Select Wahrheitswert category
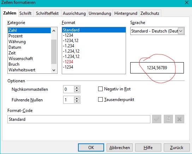Viewport: 192px width, 154px height. [x=29, y=70]
